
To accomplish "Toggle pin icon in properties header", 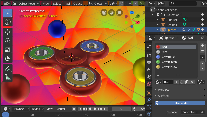I will 202,38.
